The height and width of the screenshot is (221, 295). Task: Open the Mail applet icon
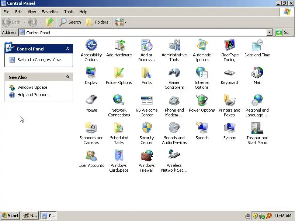[257, 73]
